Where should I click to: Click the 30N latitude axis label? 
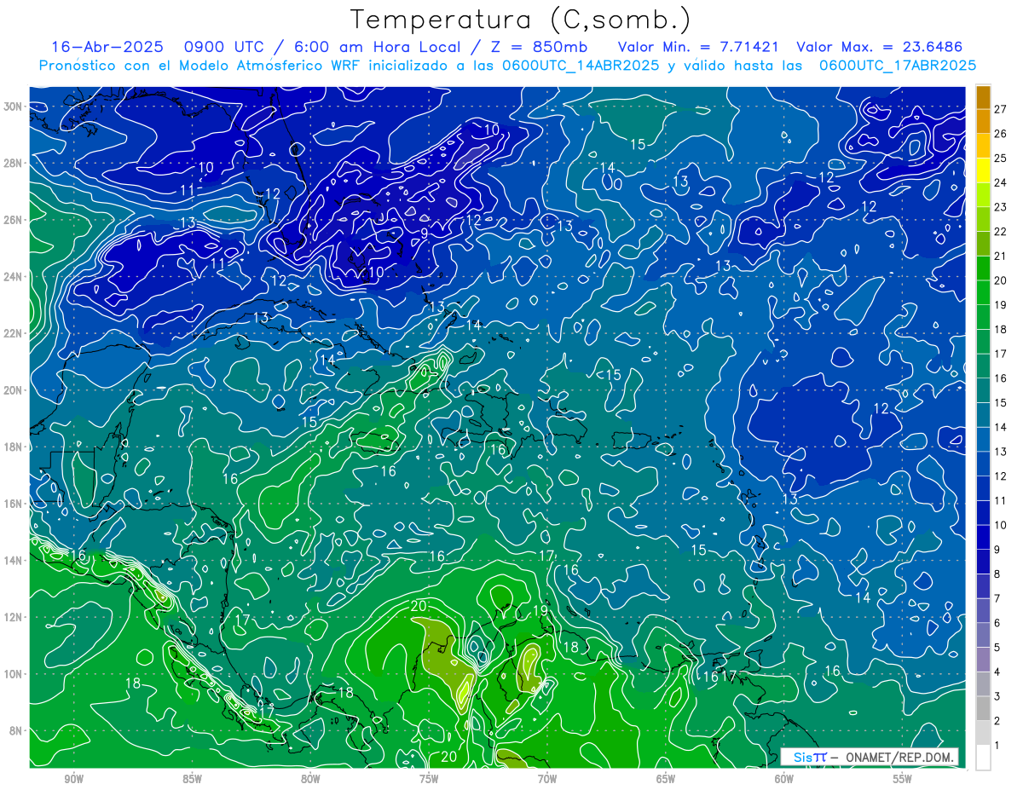click(14, 107)
